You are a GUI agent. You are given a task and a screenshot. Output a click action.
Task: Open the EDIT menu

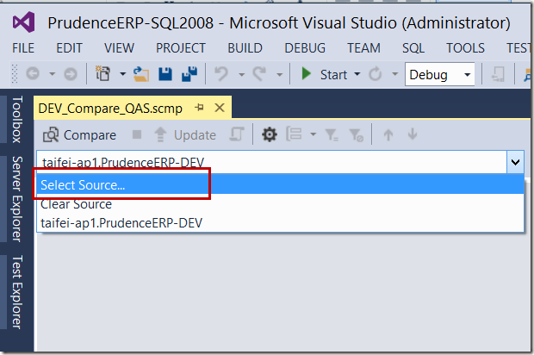point(69,48)
